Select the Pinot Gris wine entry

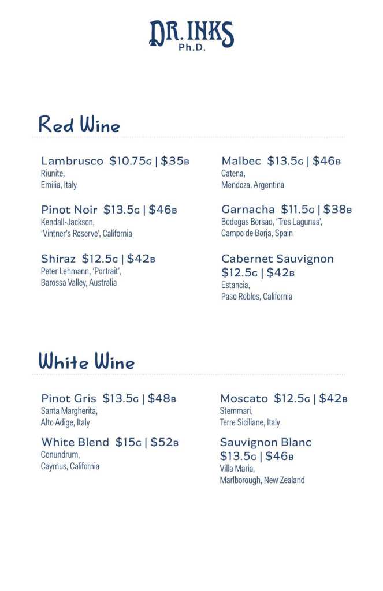(x=109, y=410)
